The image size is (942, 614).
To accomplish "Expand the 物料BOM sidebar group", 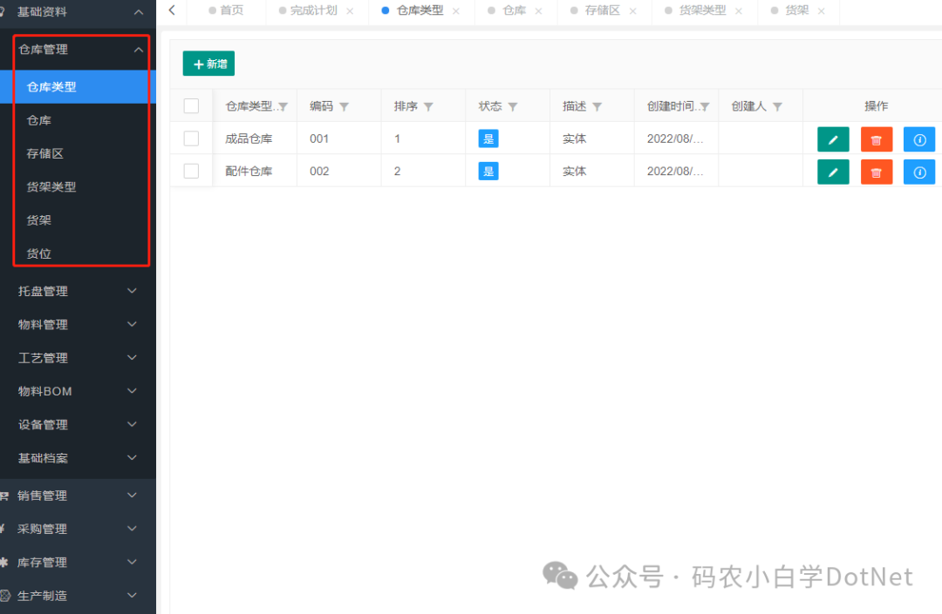I will [x=77, y=391].
